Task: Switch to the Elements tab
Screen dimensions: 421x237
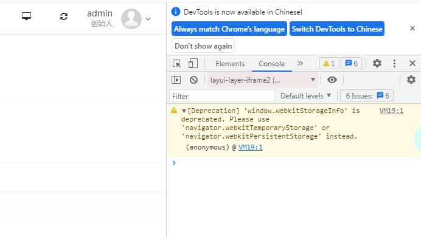Action: coord(230,64)
